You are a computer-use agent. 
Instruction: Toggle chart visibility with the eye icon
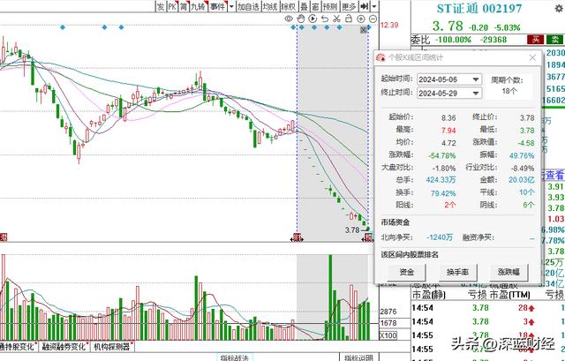[289, 19]
